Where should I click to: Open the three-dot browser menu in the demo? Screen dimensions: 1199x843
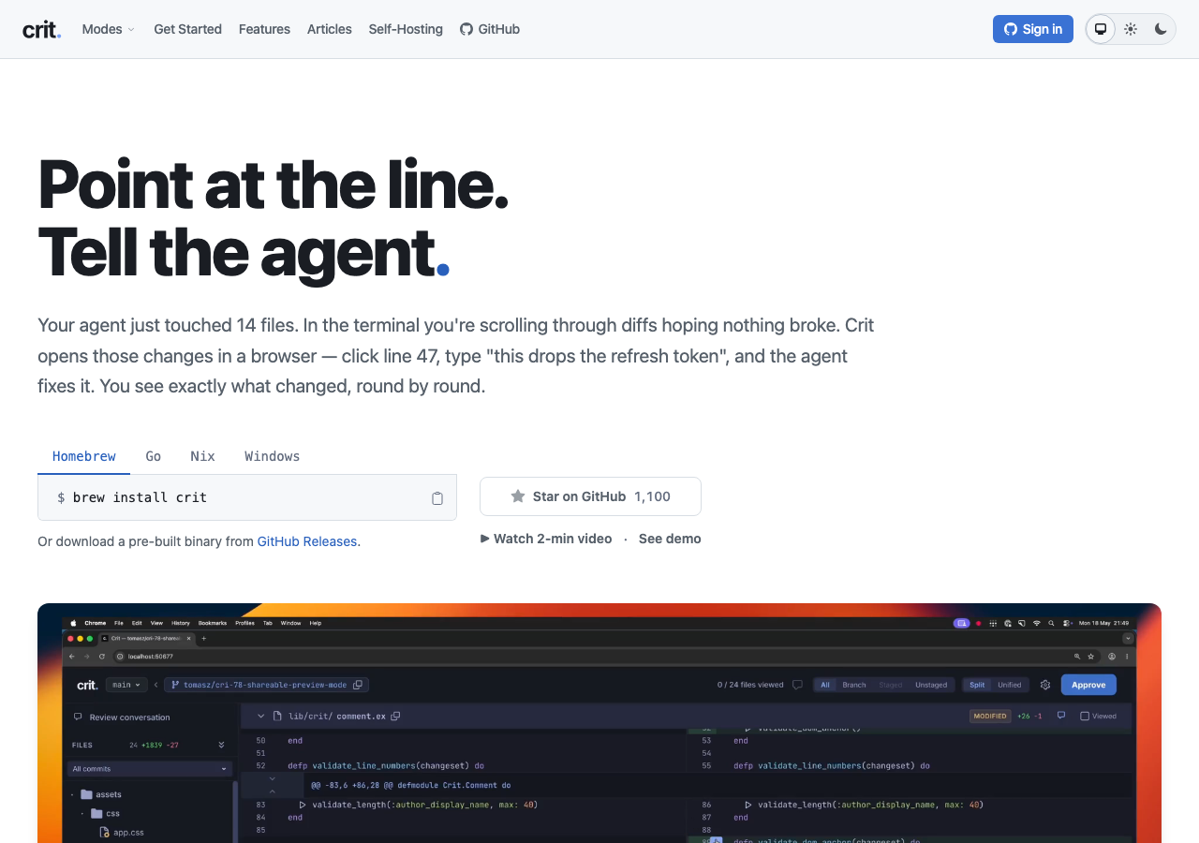[1127, 657]
